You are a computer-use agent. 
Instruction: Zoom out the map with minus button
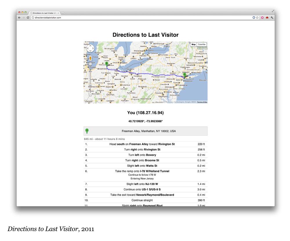click(x=90, y=95)
